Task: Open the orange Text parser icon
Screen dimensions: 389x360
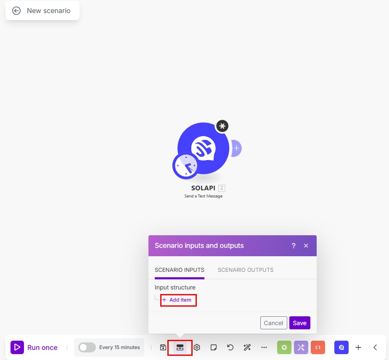Action: [x=318, y=347]
